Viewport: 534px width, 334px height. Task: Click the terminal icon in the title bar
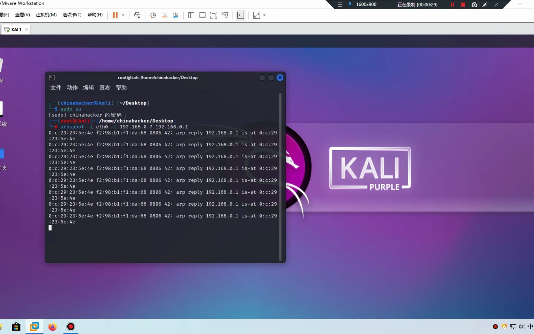(x=52, y=78)
